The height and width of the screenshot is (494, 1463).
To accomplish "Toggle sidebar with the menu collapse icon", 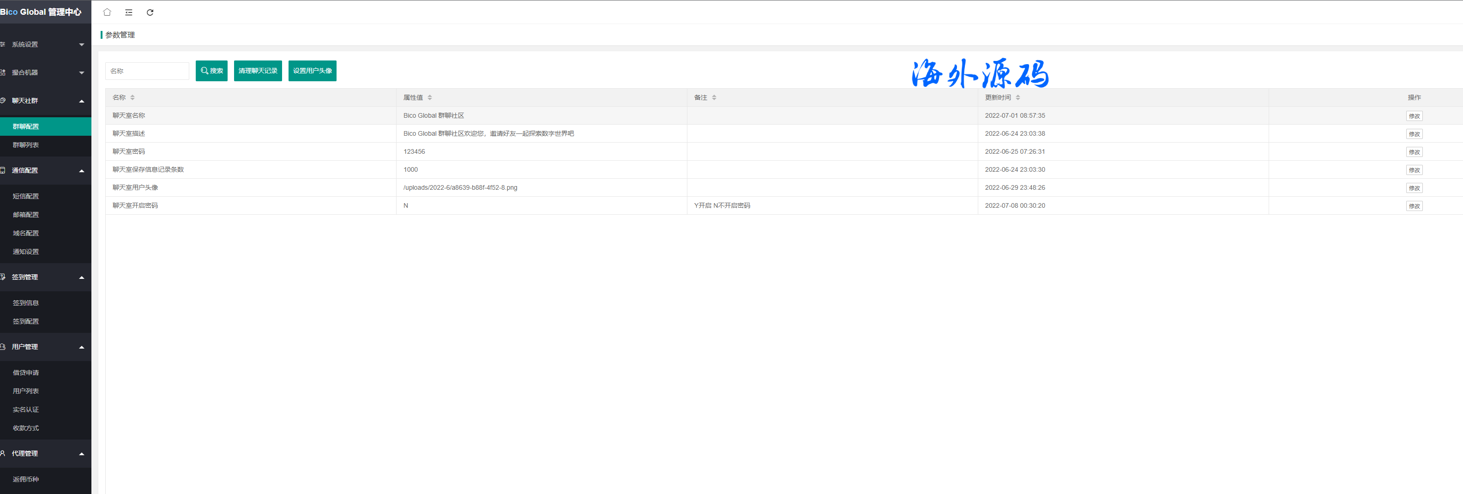I will click(x=129, y=12).
